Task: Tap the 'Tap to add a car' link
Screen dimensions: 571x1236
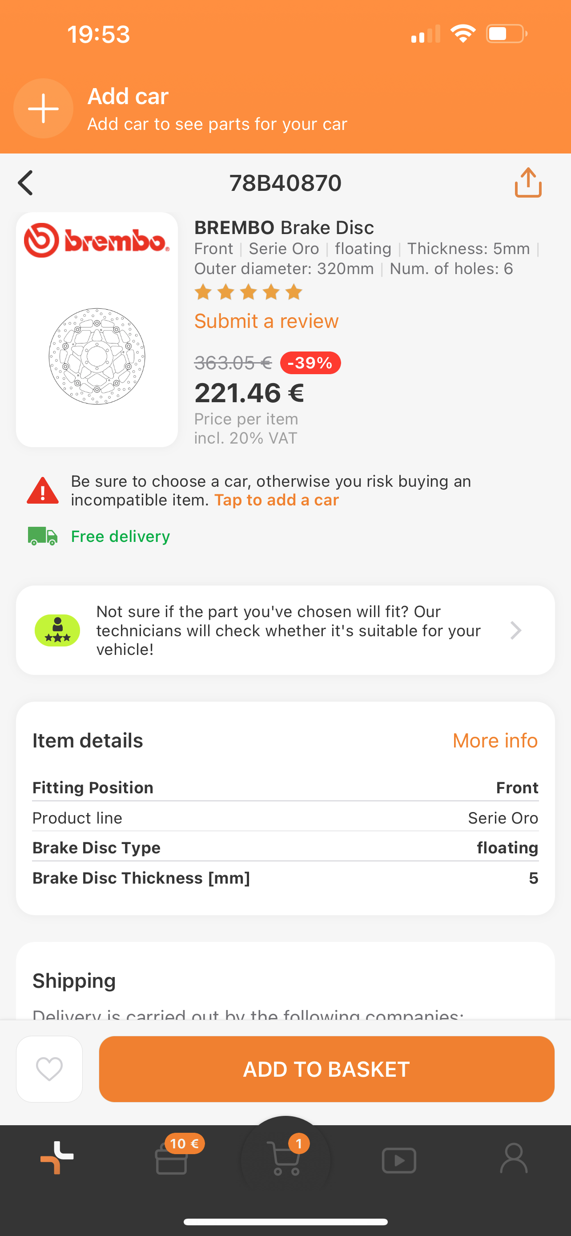Action: 277,500
